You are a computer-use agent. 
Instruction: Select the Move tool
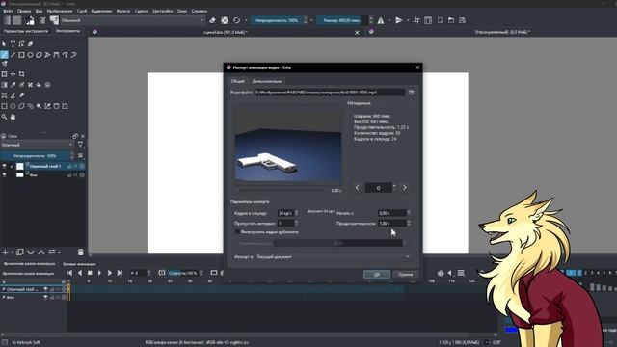click(13, 74)
